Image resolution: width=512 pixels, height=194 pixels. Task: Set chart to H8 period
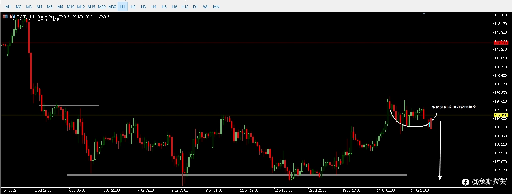[x=174, y=7]
